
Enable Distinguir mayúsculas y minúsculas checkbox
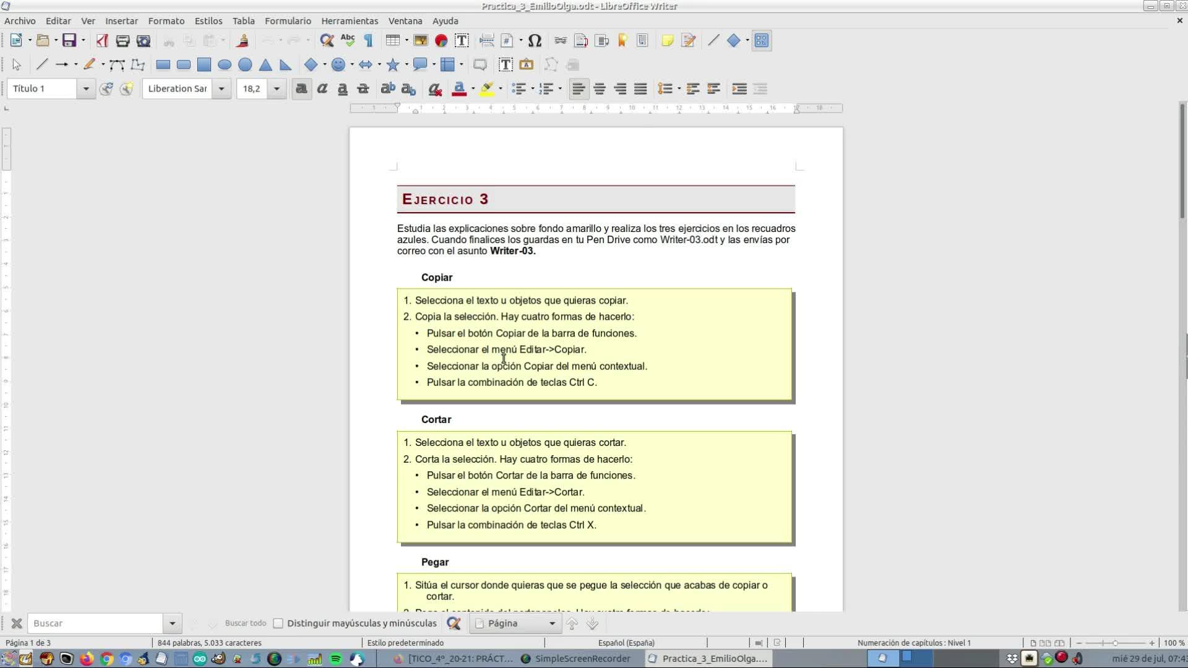click(278, 623)
